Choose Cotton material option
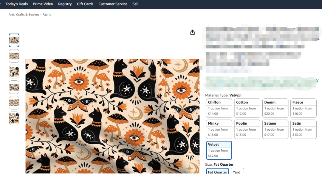The image size is (322, 174). pyautogui.click(x=247, y=108)
